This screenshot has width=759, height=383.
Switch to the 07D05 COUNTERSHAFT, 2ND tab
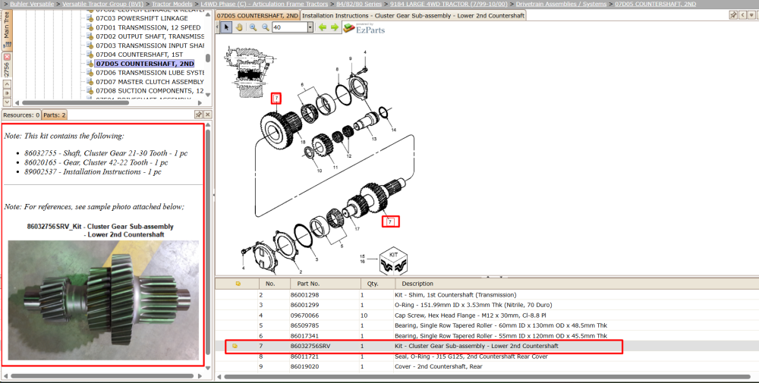257,15
